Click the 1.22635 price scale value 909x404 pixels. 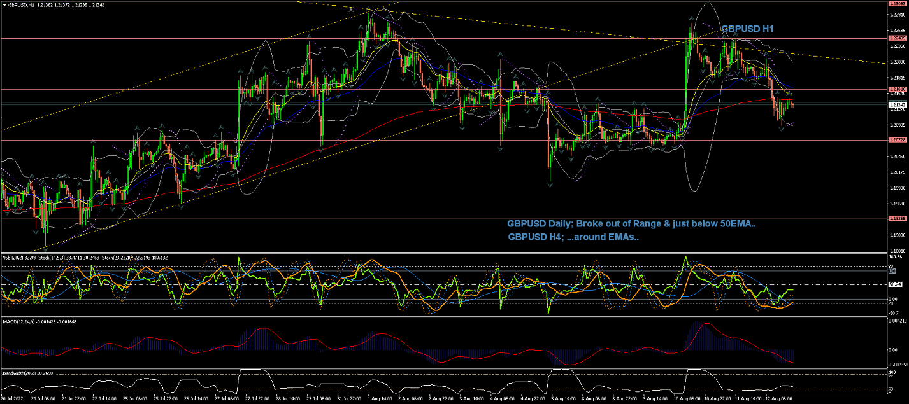(x=898, y=30)
